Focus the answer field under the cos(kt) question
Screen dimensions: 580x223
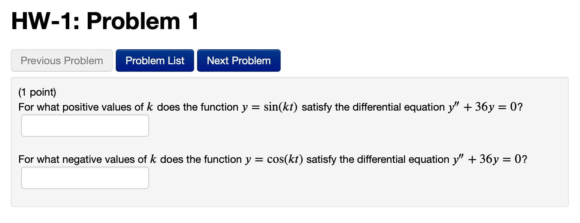point(85,177)
